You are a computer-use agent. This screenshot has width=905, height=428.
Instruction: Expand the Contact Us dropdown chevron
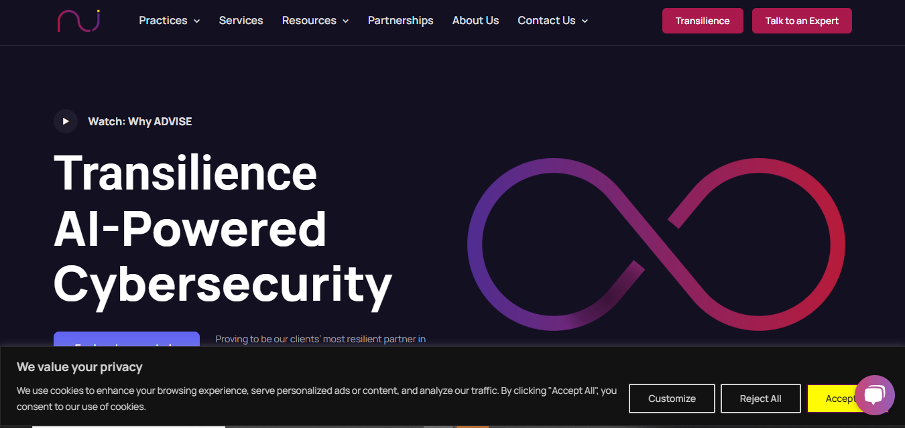click(585, 21)
